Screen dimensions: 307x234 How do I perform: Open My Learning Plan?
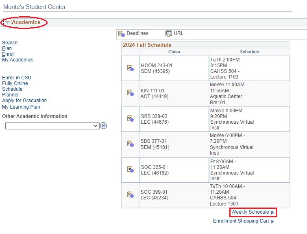pyautogui.click(x=21, y=107)
